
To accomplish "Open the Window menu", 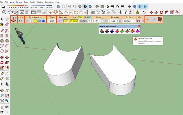I will pos(40,2).
